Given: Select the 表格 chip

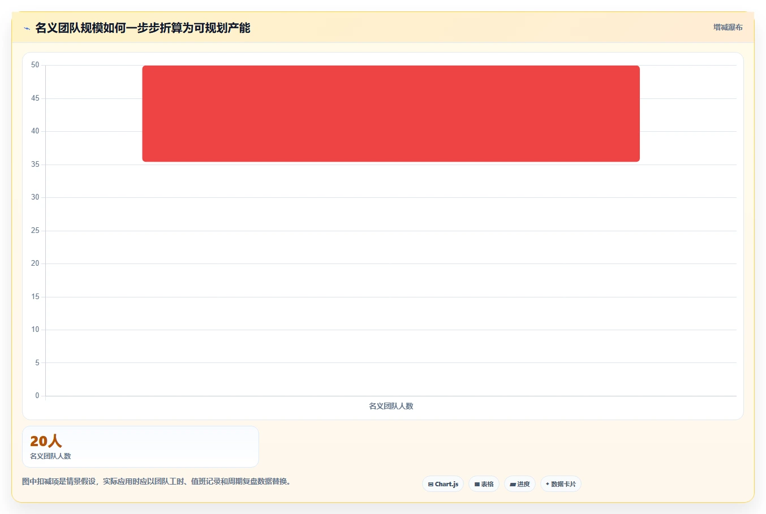Looking at the screenshot, I should click(x=484, y=484).
